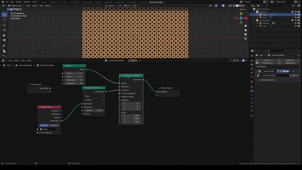The height and width of the screenshot is (170, 302).
Task: Open the Render menu
Action: pyautogui.click(x=19, y=2)
